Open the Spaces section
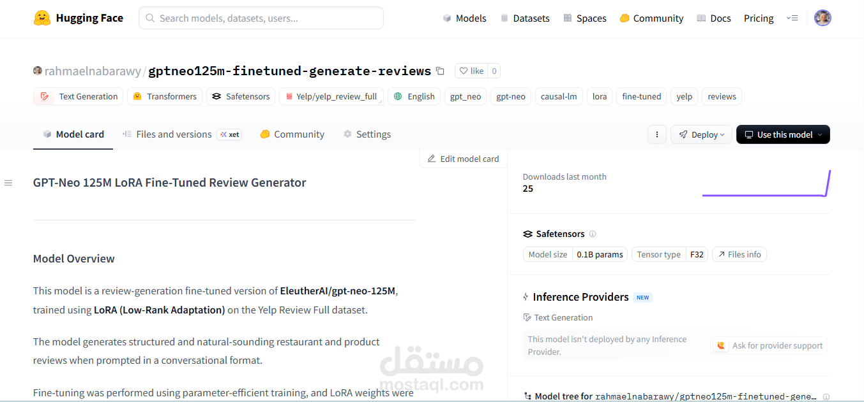Screen dimensions: 864x402 (584, 18)
